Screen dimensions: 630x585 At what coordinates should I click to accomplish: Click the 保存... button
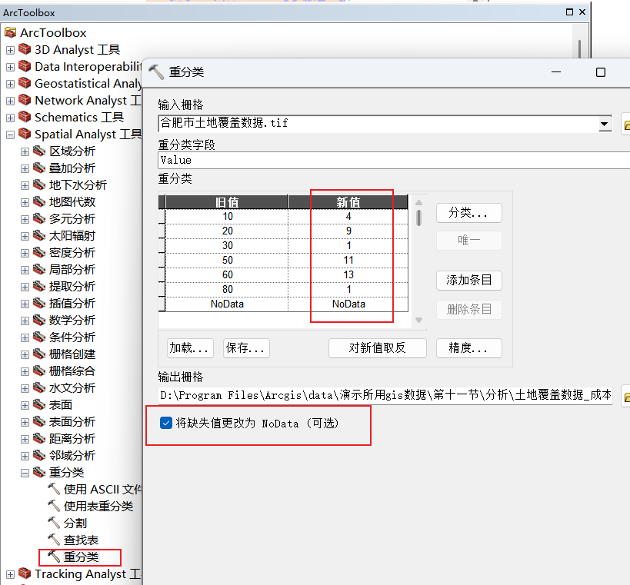click(x=246, y=348)
